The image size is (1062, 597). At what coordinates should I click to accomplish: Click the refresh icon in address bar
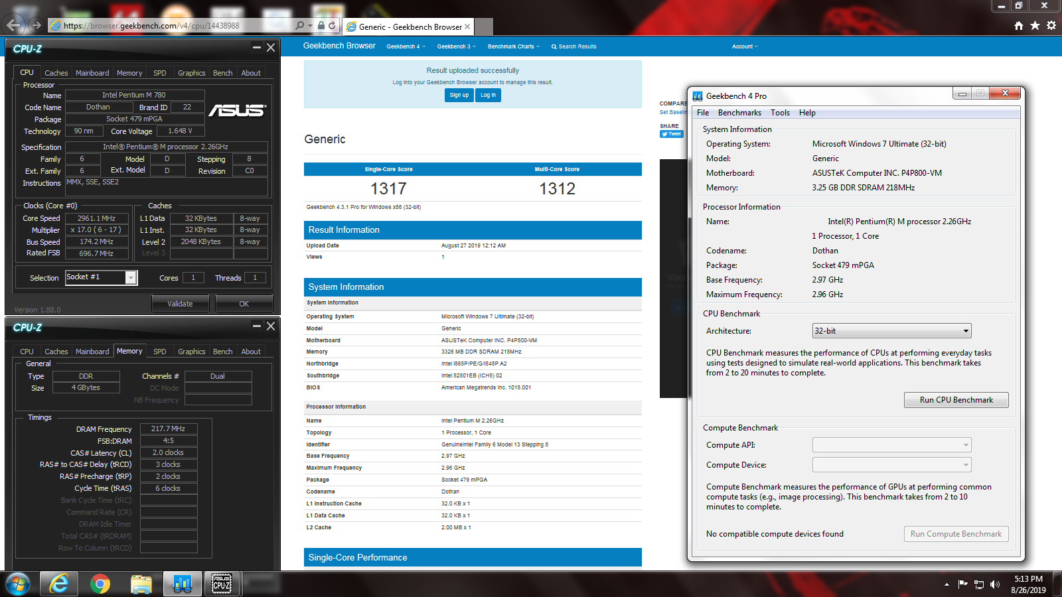[x=333, y=25]
